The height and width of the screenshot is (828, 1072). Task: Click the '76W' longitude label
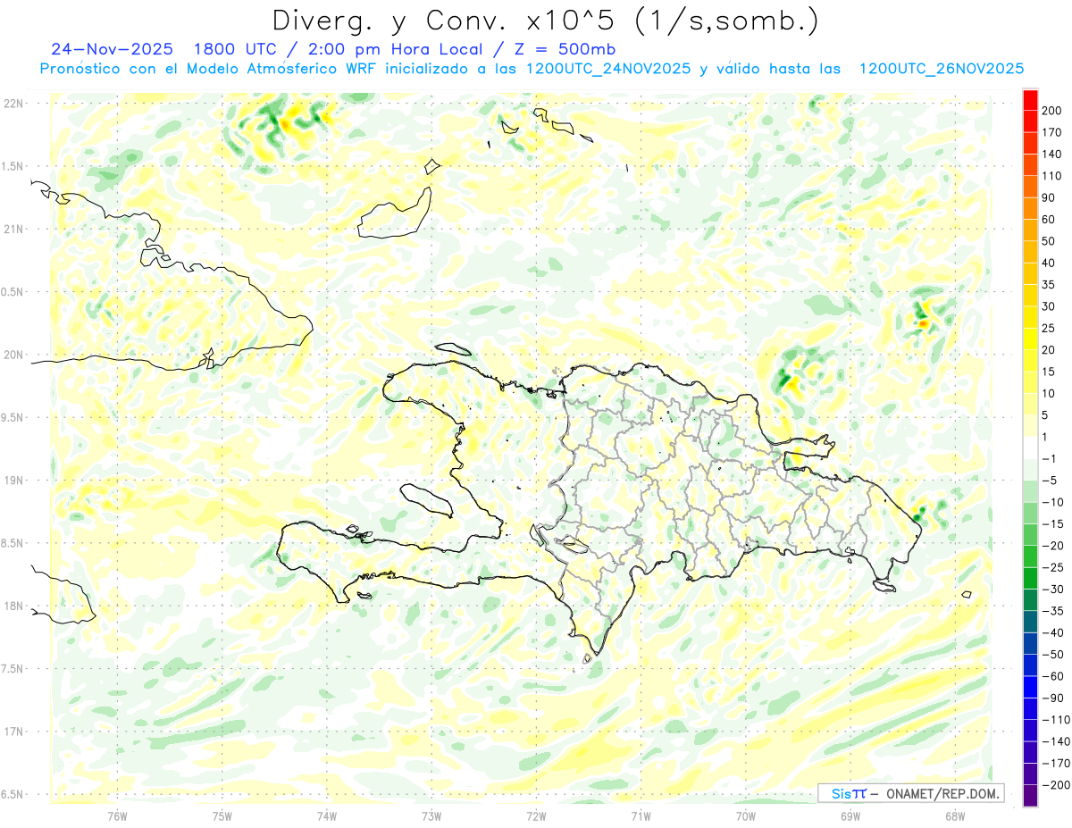pos(117,815)
